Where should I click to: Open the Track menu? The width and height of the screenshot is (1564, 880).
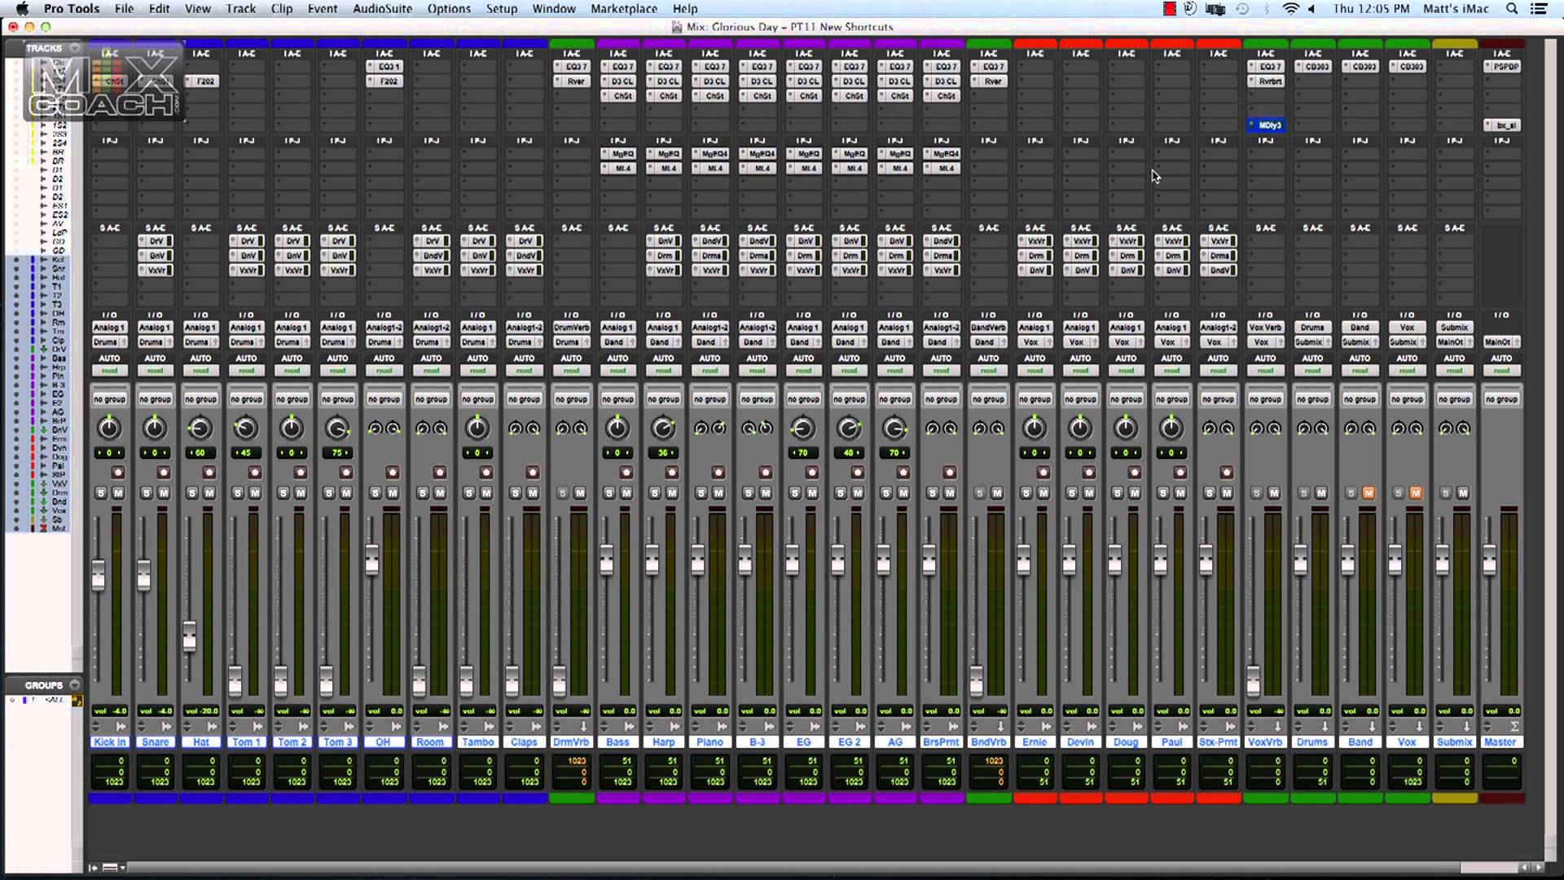(x=239, y=9)
